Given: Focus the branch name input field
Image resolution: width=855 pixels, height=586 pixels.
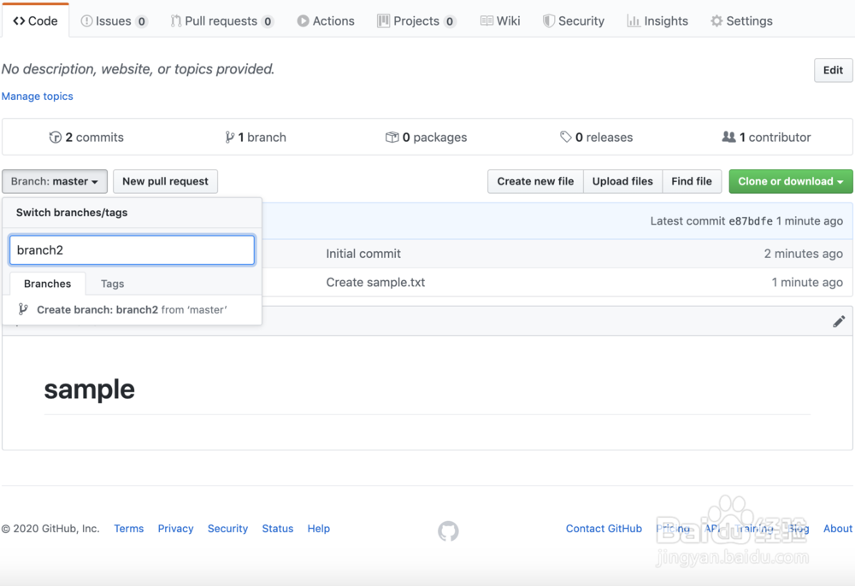Looking at the screenshot, I should pyautogui.click(x=132, y=250).
